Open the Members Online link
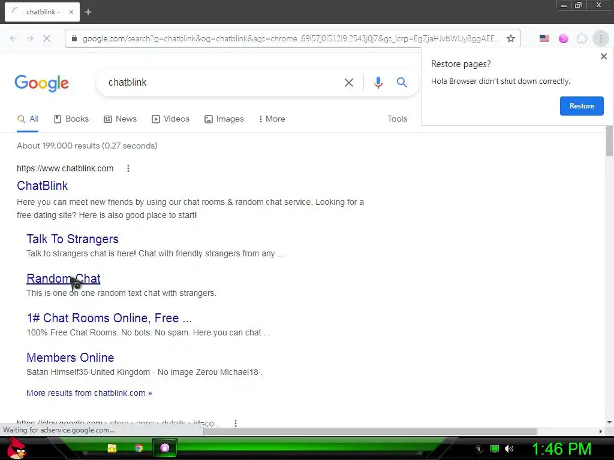 point(70,358)
